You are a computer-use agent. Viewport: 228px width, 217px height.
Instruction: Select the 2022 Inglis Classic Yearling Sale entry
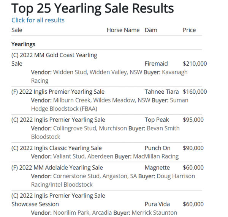pyautogui.click(x=57, y=148)
